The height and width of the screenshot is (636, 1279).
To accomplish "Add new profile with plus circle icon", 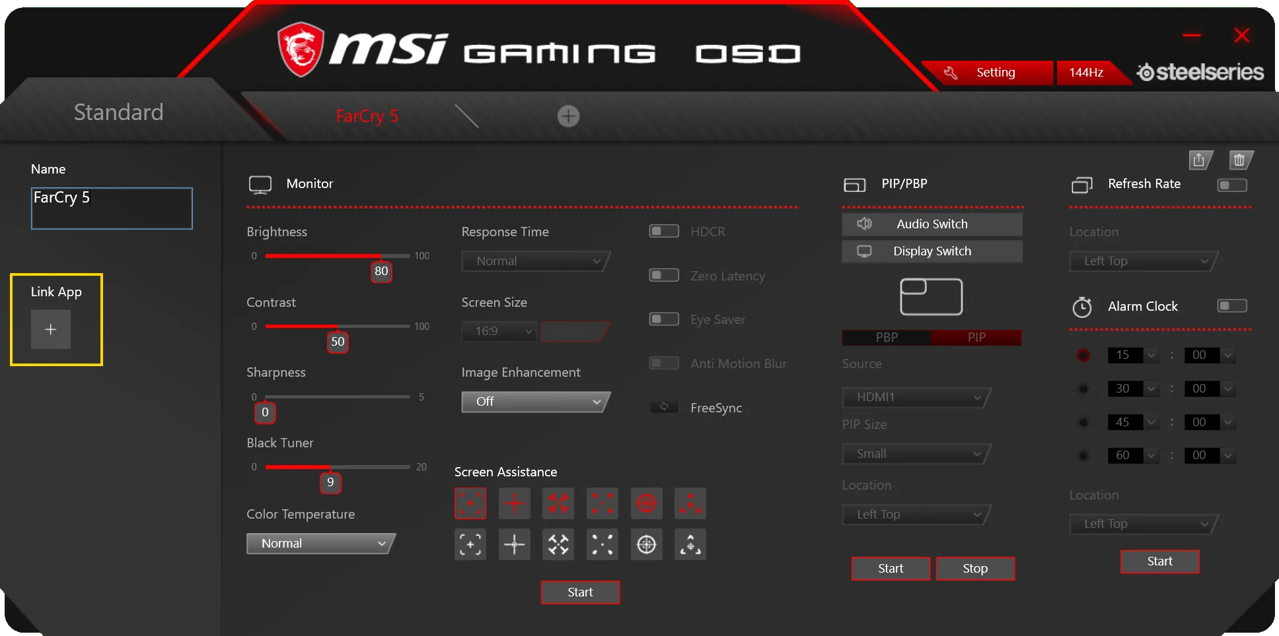I will click(x=568, y=116).
